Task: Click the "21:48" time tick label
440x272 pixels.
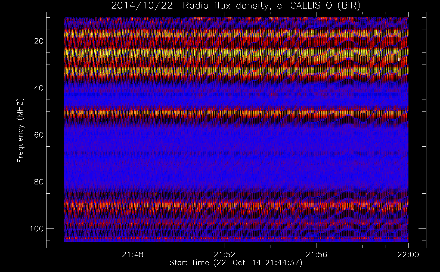Action: (x=133, y=255)
